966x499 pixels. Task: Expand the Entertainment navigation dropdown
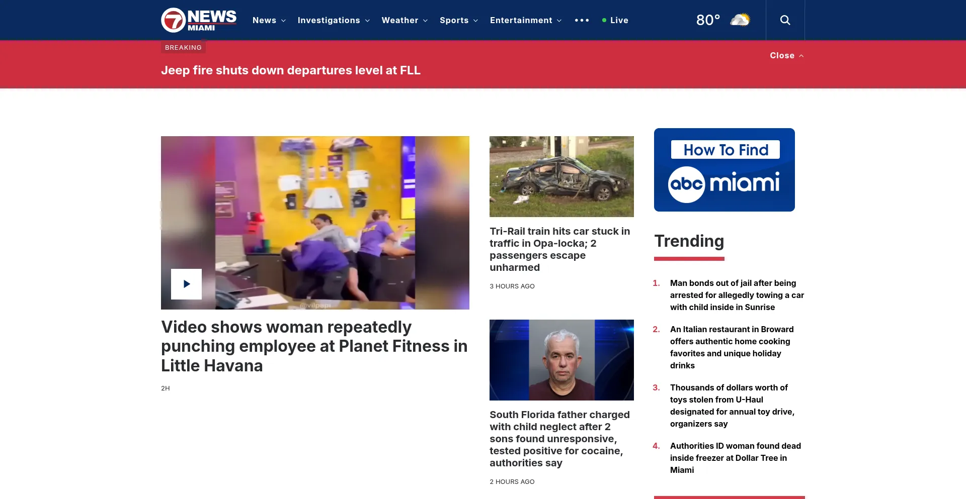coord(525,20)
